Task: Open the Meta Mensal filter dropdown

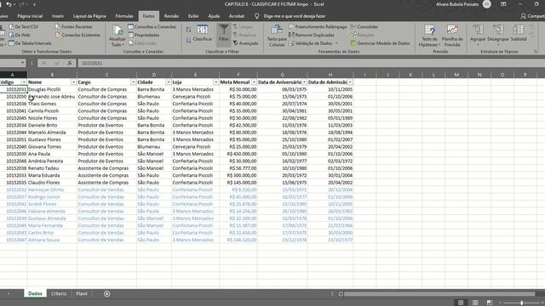Action: coord(254,82)
